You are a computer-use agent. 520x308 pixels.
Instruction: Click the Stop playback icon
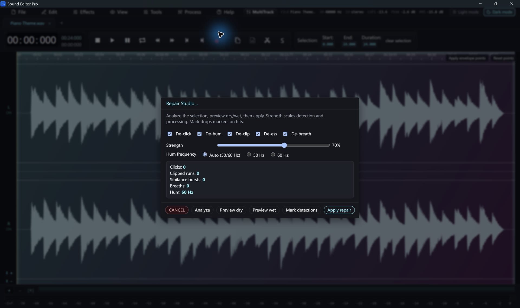point(98,40)
